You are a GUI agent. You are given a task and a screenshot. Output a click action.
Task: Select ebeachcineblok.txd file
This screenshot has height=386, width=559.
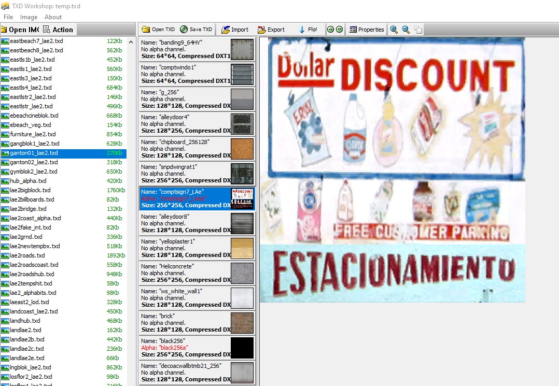tap(63, 116)
